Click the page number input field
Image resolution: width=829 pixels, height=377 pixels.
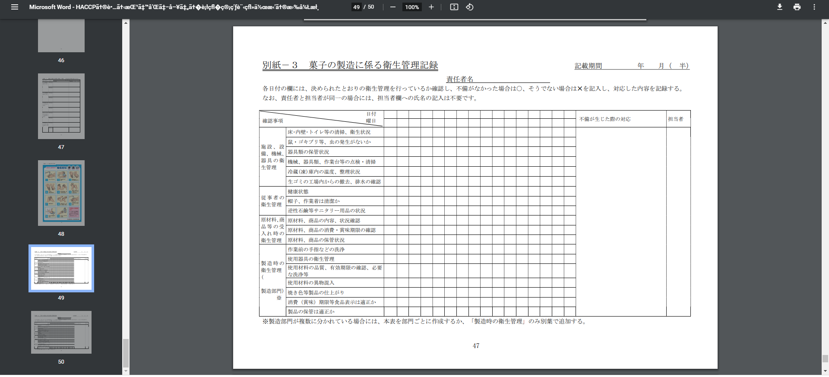[356, 7]
